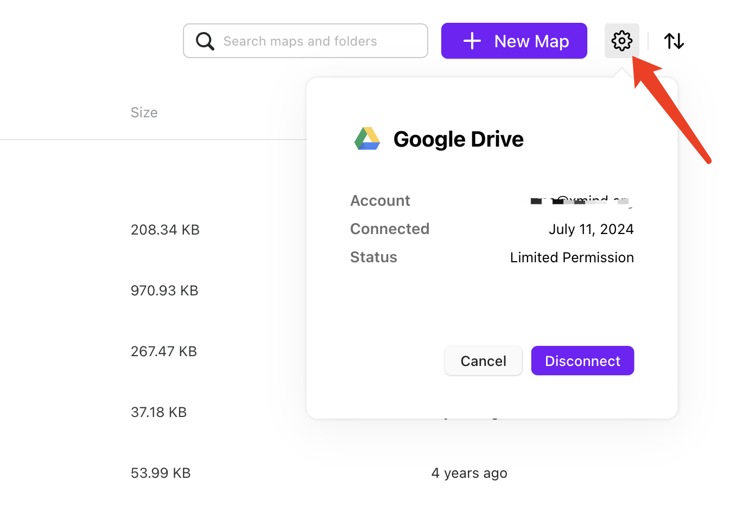
Task: Click the sort arrows icon
Action: point(674,41)
